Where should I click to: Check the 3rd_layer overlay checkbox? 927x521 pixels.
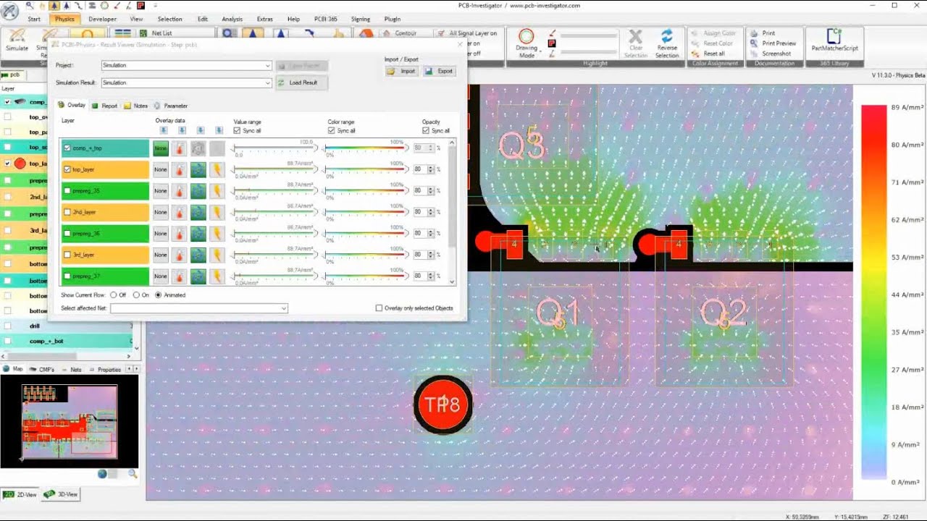click(67, 255)
